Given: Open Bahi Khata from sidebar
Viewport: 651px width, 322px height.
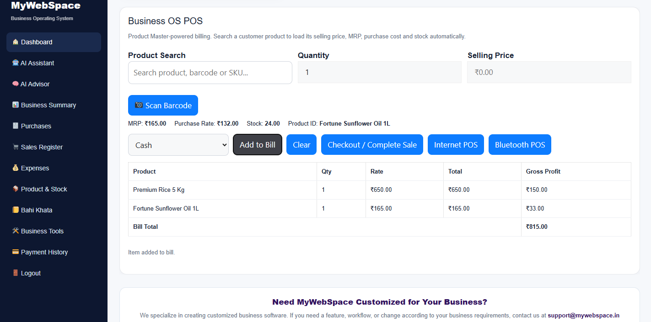Looking at the screenshot, I should (x=54, y=210).
